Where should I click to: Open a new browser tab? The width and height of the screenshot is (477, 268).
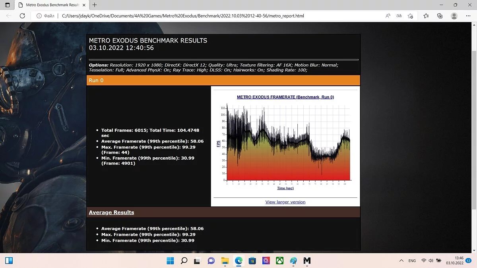(x=95, y=5)
